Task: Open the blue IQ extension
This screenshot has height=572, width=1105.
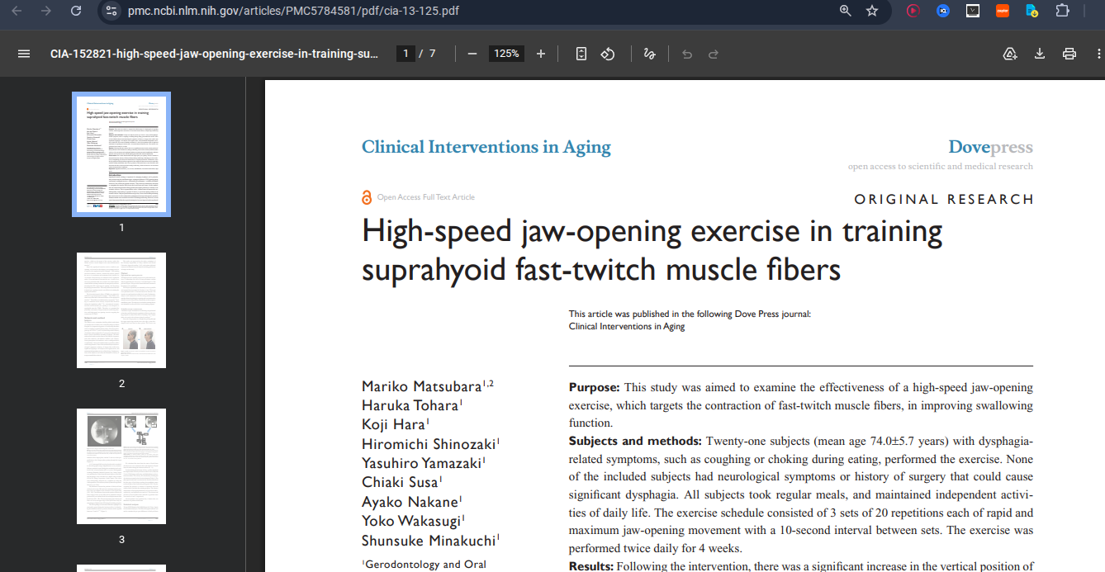Action: pos(943,11)
